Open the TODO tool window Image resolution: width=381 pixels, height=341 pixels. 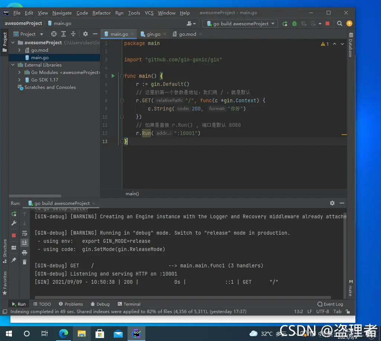click(x=42, y=304)
